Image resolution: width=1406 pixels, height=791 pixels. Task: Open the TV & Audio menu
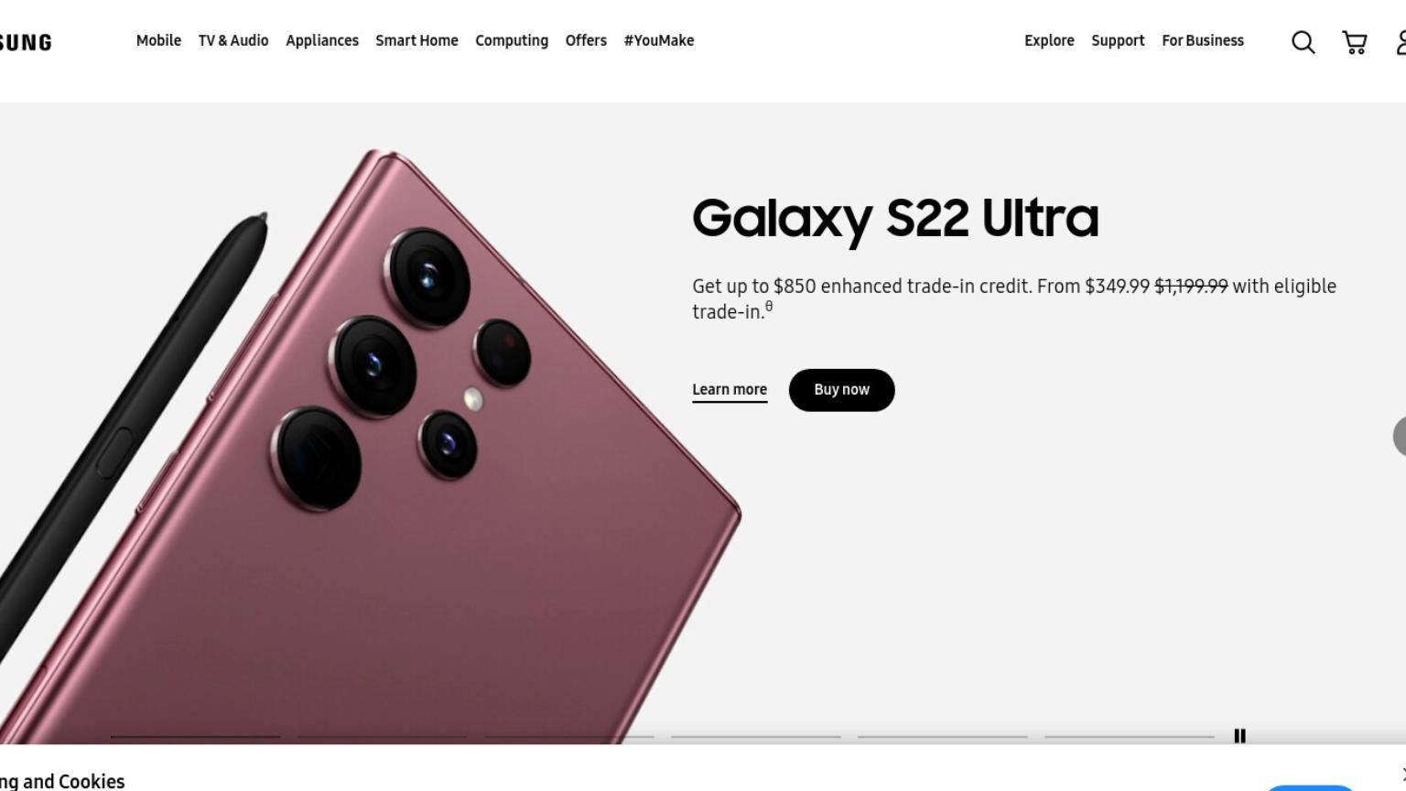(233, 40)
